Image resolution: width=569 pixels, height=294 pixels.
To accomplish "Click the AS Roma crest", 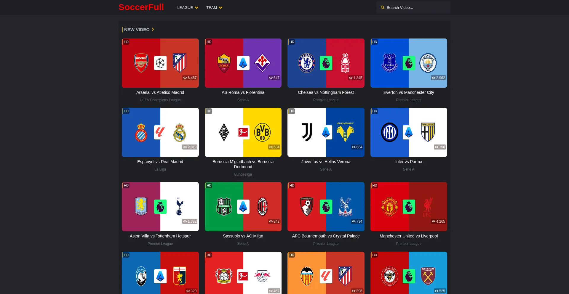I will tap(224, 63).
